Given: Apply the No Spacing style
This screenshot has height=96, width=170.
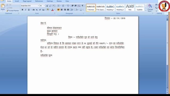Looking at the screenshot, I should click(100, 8).
